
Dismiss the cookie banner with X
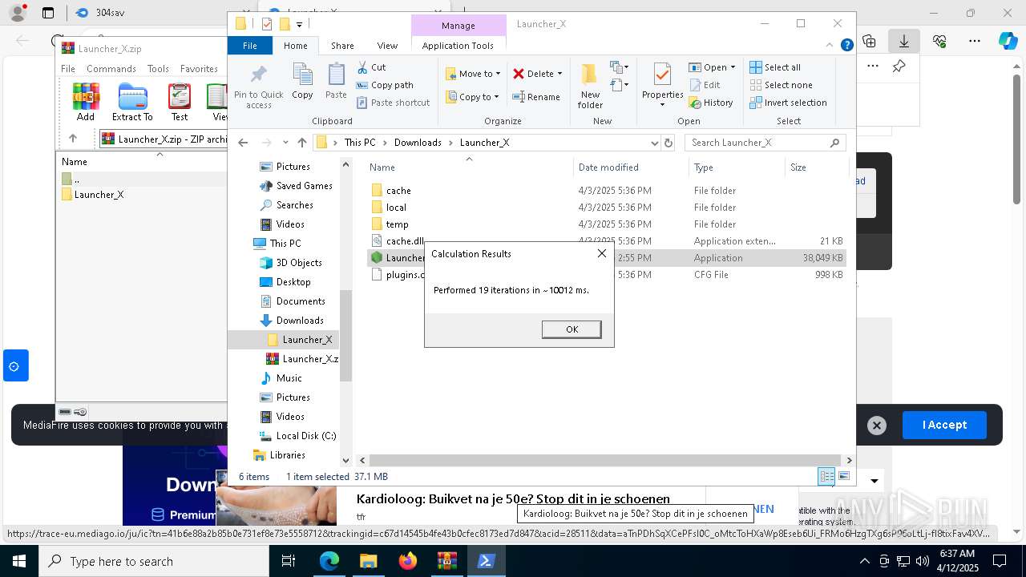(877, 426)
